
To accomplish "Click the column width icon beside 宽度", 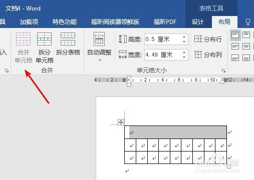I will (123, 54).
